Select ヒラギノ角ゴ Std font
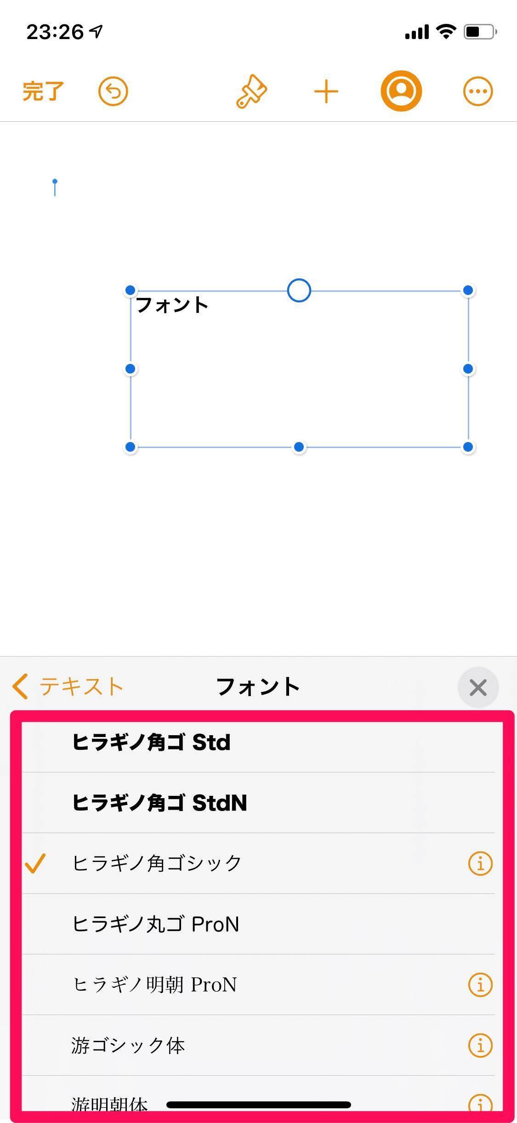517x1123 pixels. pos(152,742)
